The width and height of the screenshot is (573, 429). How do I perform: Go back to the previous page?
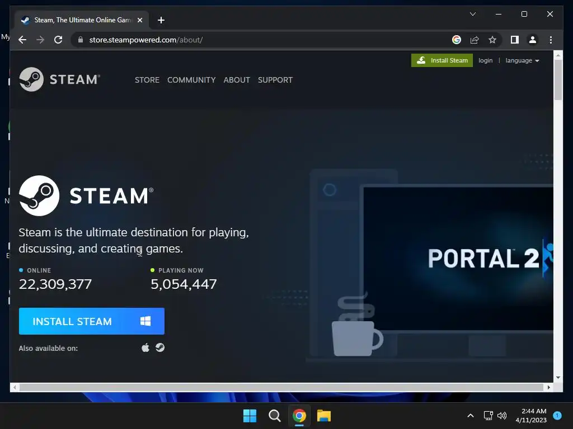22,40
